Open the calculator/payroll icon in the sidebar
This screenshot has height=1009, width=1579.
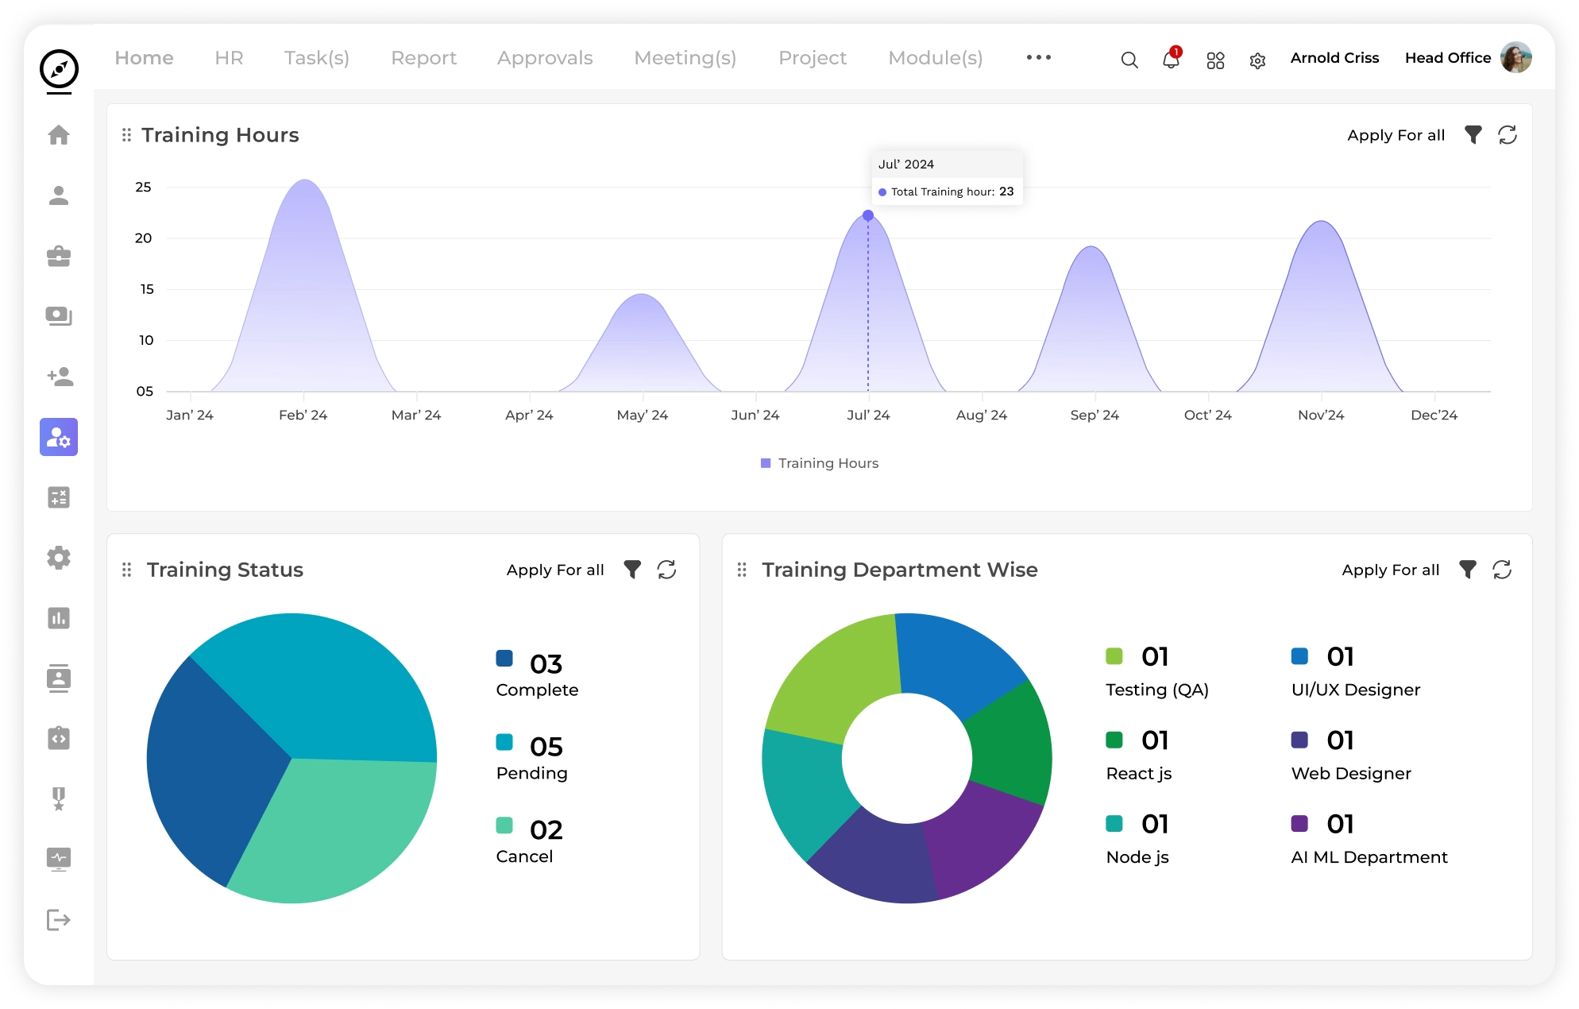(60, 497)
